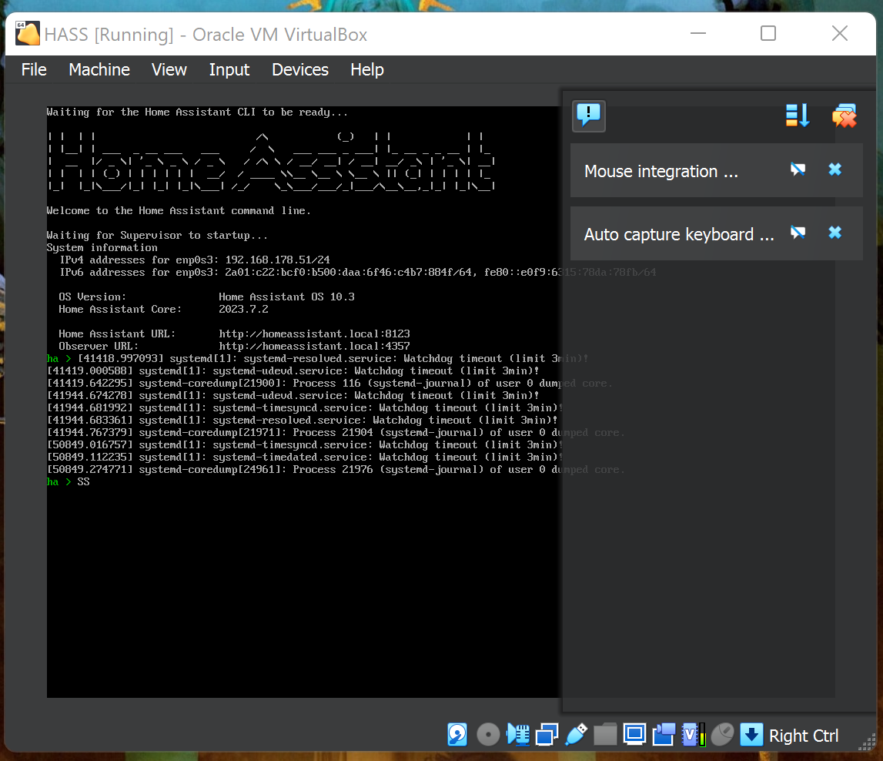The height and width of the screenshot is (761, 883).
Task: Click the CPU virtualization status indicator
Action: 693,735
